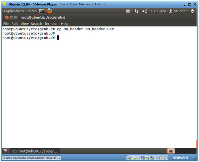Expand the Virtual Machine dropdown
This screenshot has width=199, height=162.
click(x=82, y=4)
